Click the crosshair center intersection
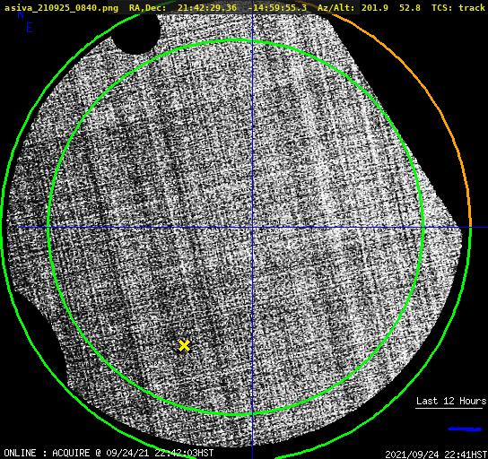Image resolution: width=488 pixels, height=459 pixels. (x=252, y=228)
